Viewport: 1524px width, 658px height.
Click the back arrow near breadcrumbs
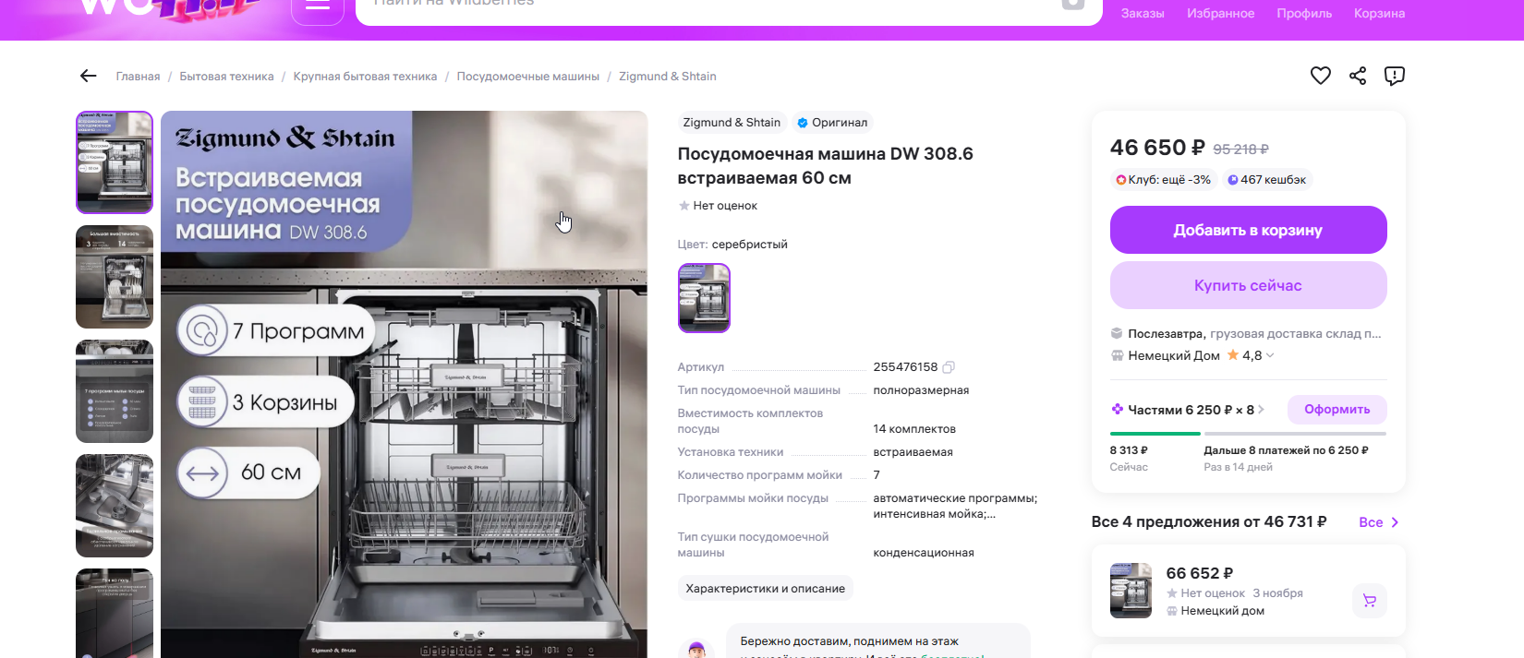[x=89, y=76]
